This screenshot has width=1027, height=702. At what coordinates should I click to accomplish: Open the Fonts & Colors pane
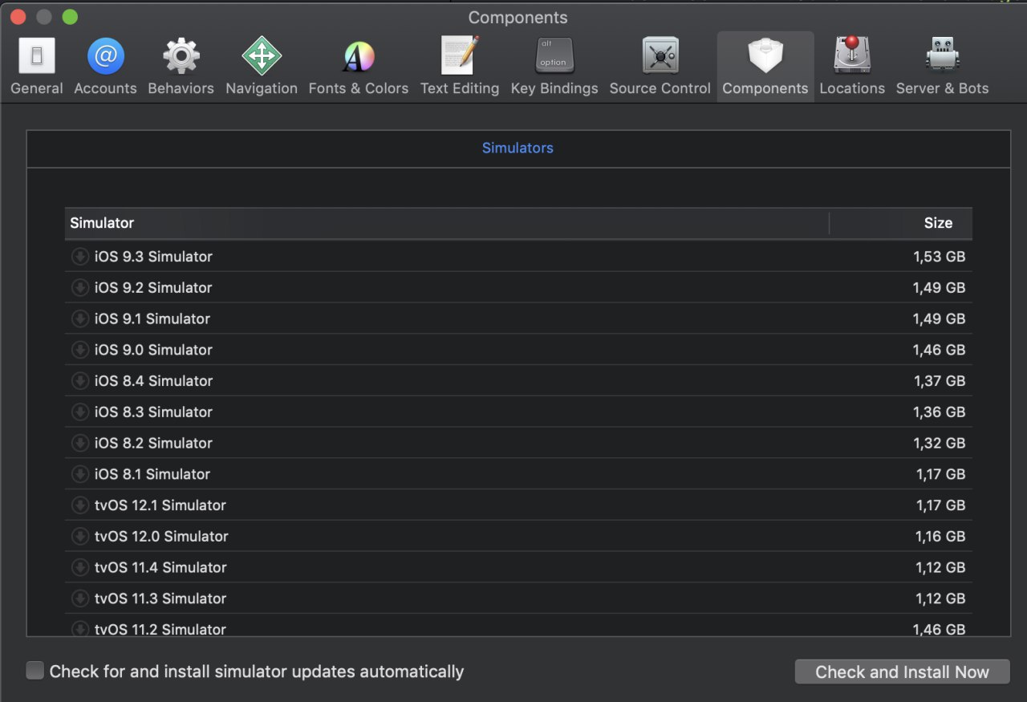359,67
